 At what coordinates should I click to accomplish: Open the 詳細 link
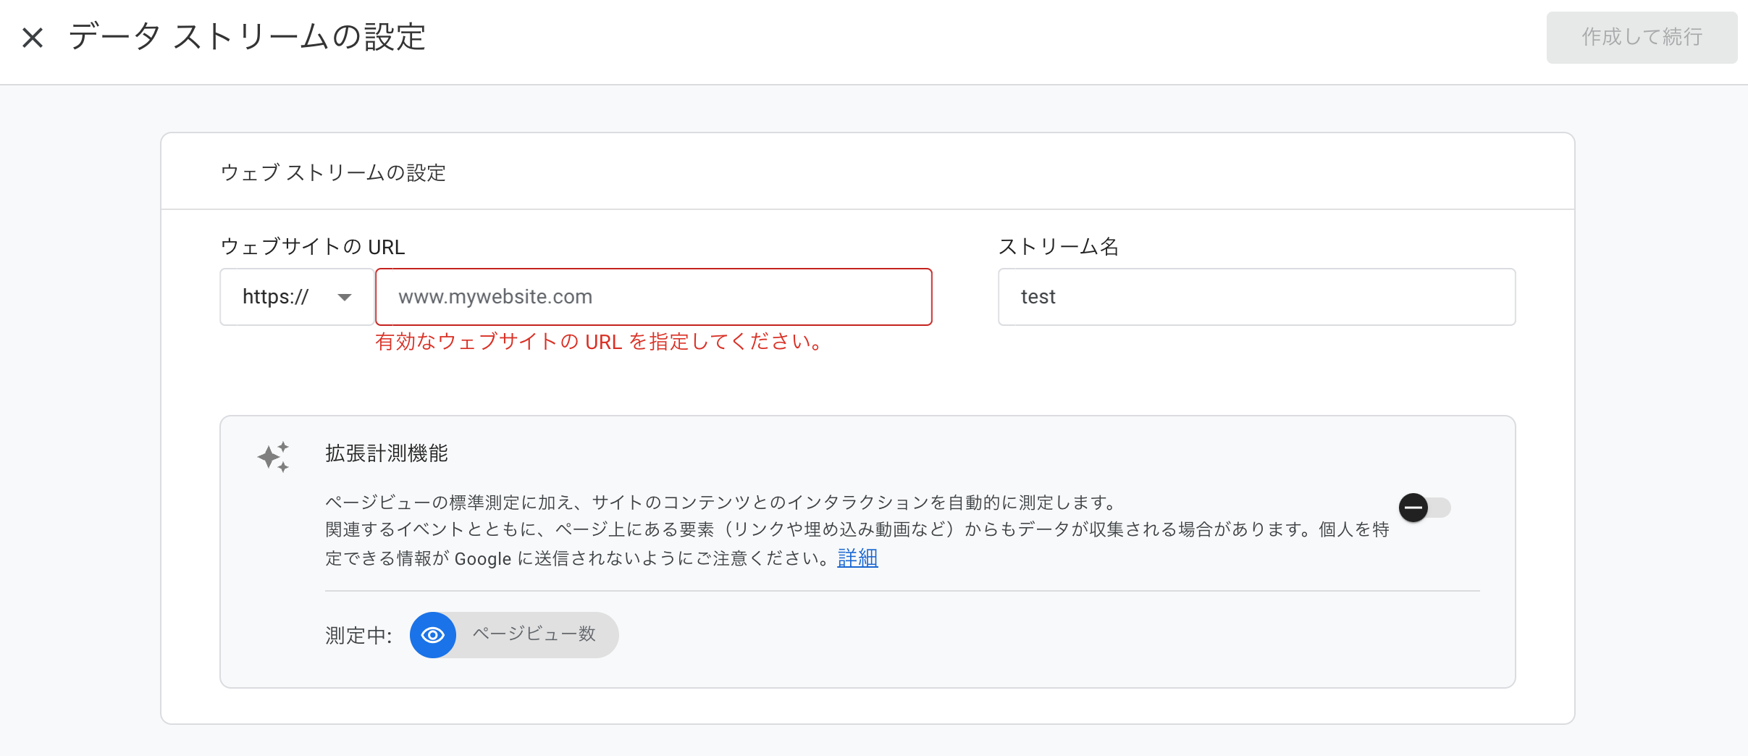[x=857, y=558]
